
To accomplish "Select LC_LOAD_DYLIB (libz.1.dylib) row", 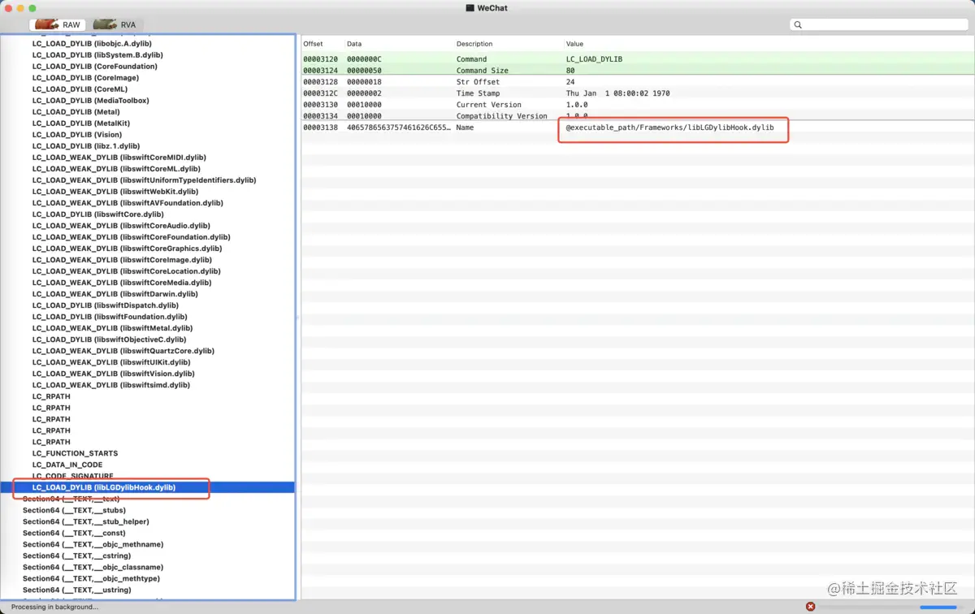I will pyautogui.click(x=86, y=146).
